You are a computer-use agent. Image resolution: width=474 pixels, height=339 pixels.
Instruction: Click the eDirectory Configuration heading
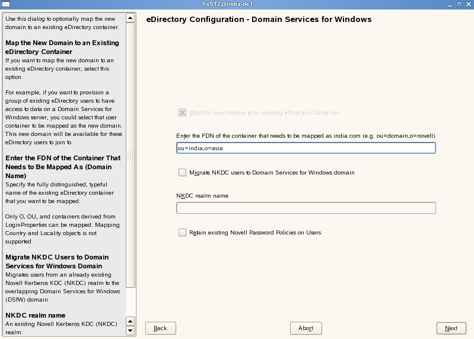pos(259,20)
